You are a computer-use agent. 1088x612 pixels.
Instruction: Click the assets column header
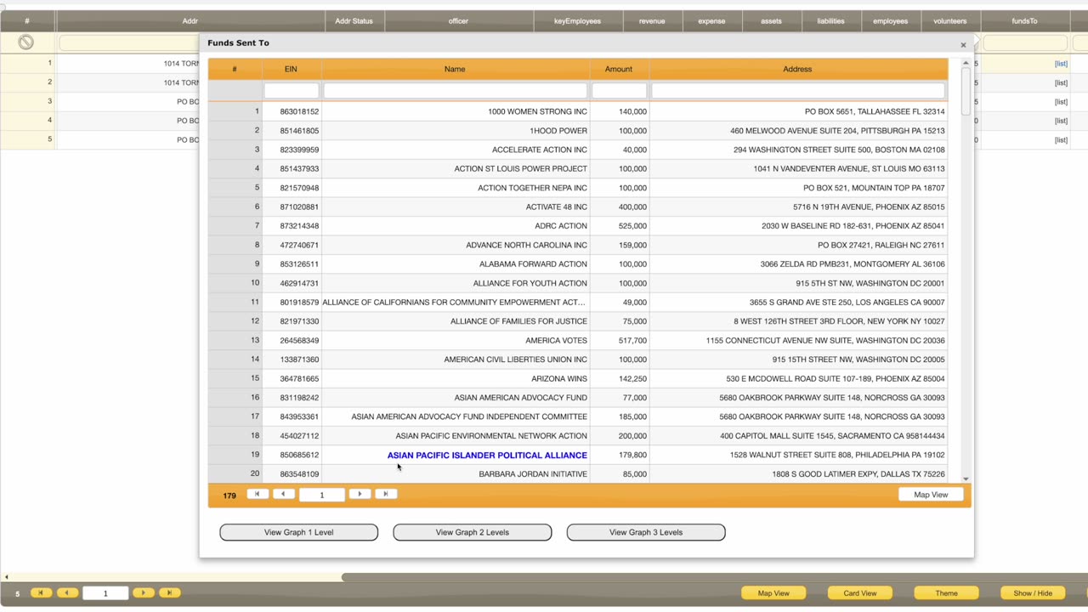[x=771, y=21]
